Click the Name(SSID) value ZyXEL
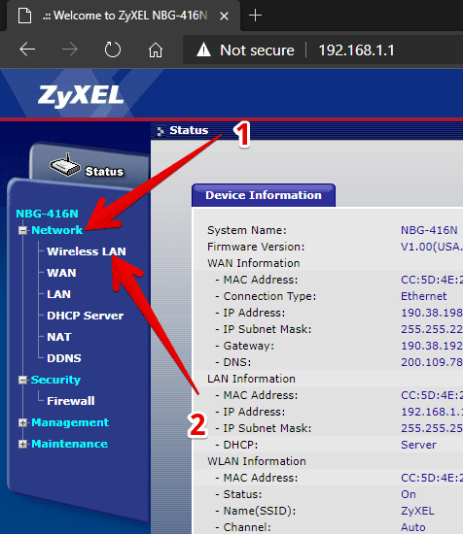The width and height of the screenshot is (463, 534). point(417,511)
